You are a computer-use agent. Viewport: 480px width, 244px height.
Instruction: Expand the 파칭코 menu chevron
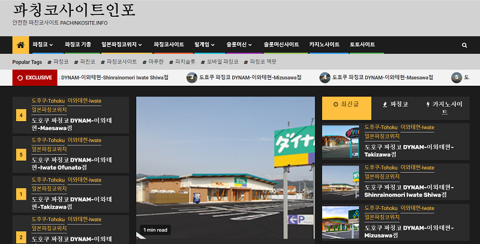coord(51,45)
